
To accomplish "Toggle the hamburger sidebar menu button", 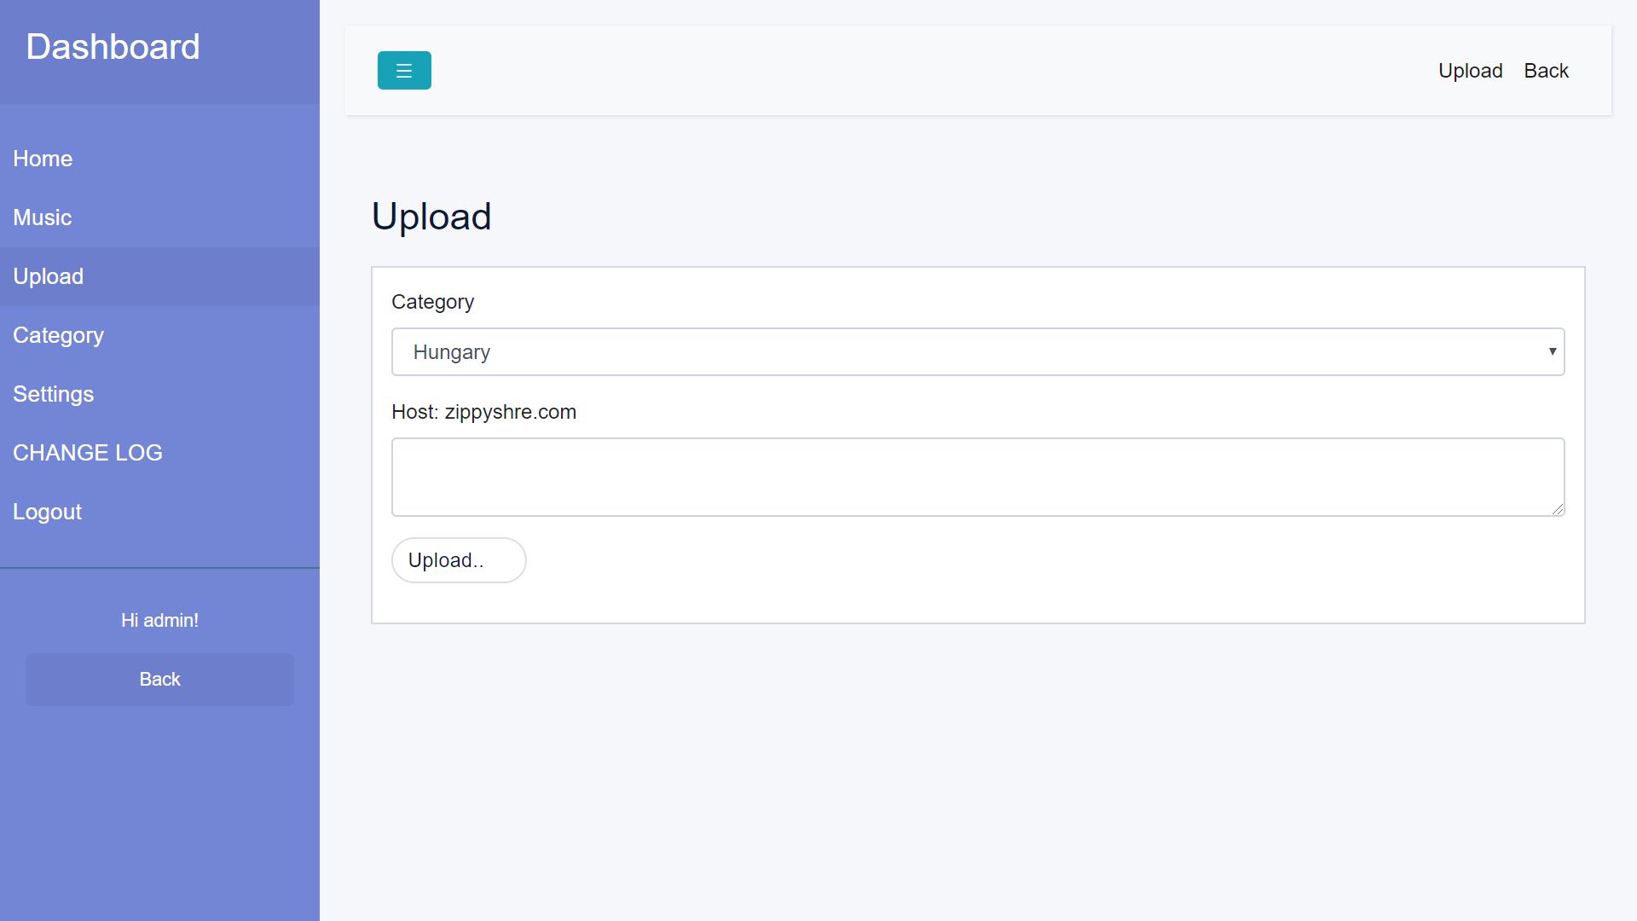I will 404,71.
